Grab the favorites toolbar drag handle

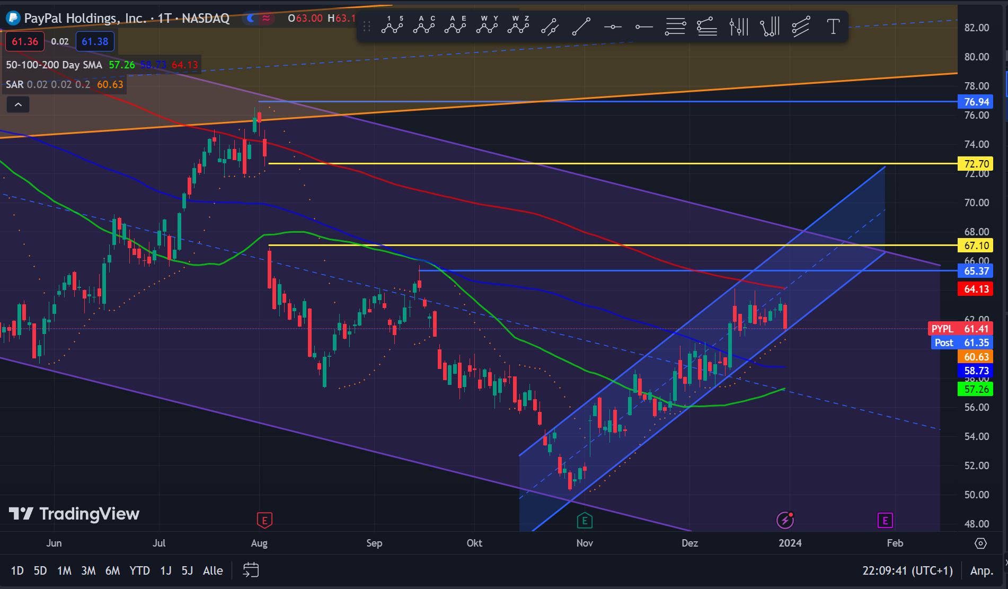(x=366, y=26)
